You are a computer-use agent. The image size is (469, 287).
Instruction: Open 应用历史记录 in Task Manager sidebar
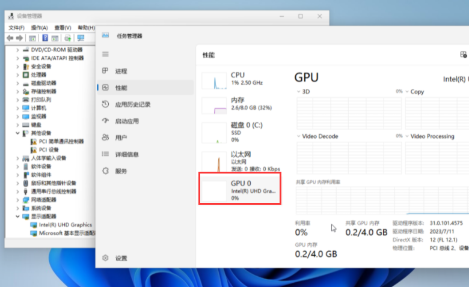tap(146, 104)
